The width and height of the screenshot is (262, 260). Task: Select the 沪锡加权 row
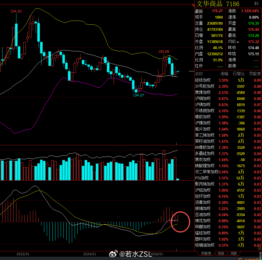(x=228, y=105)
